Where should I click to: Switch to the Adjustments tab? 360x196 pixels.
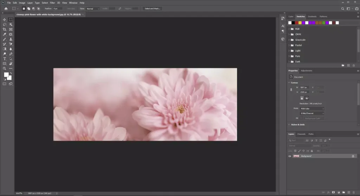point(307,71)
